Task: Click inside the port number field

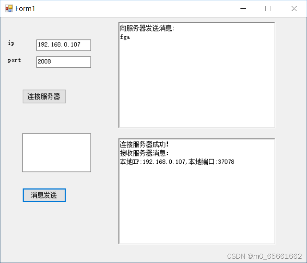Action: click(63, 62)
